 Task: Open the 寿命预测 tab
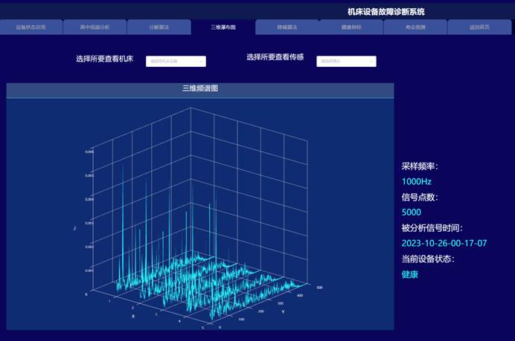(415, 27)
